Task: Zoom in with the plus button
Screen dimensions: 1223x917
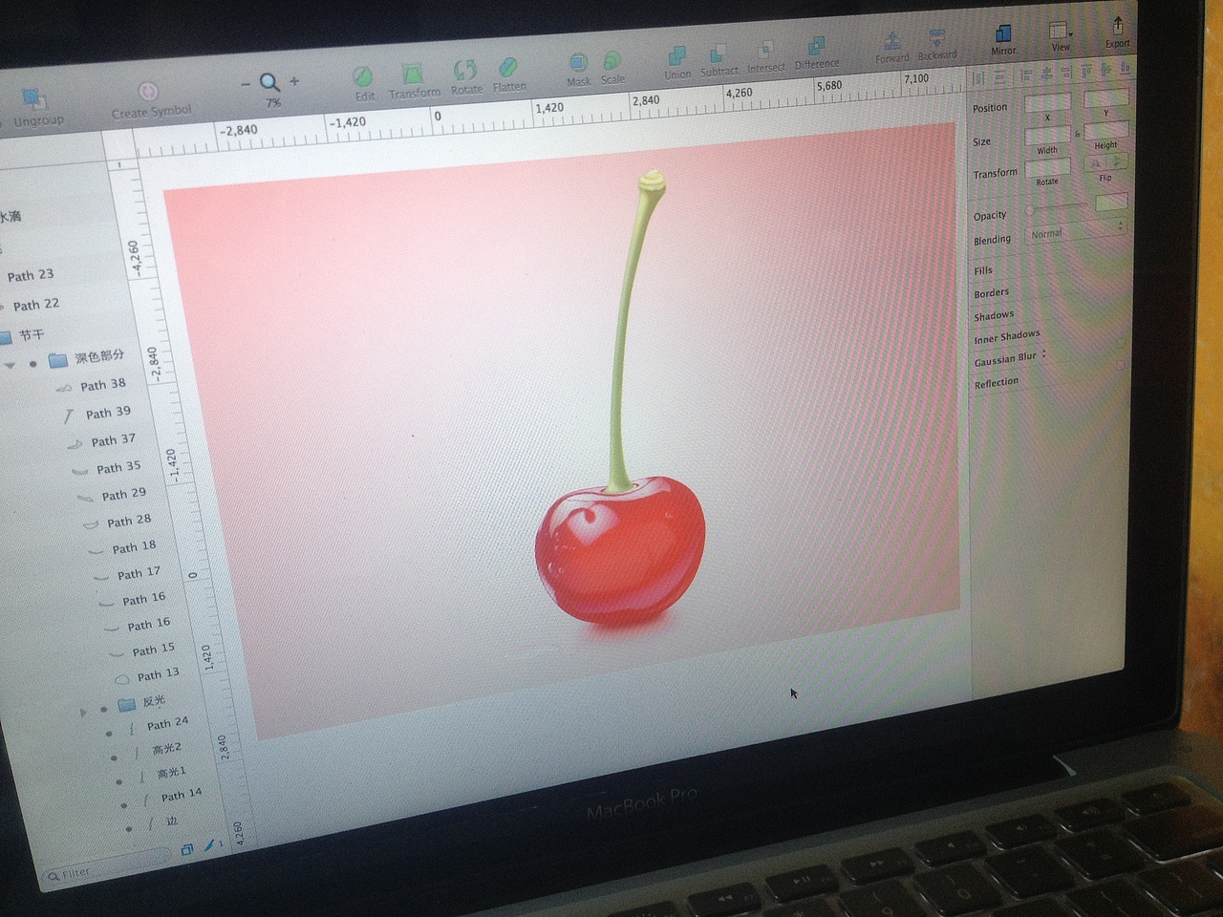Action: coord(294,81)
